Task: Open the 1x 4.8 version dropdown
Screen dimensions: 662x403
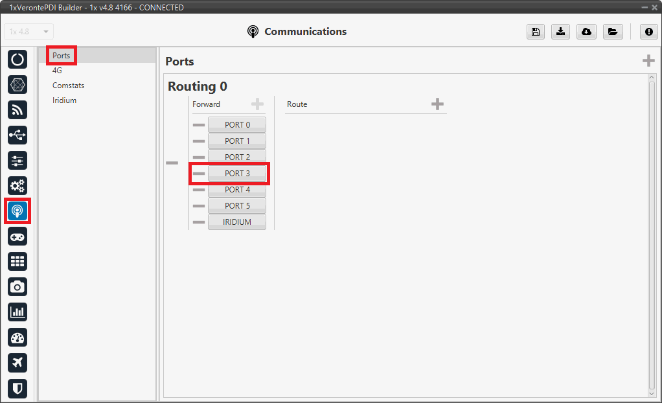Action: pyautogui.click(x=29, y=32)
